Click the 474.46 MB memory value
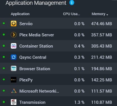Image resolution: width=117 pixels, height=106 pixels. pyautogui.click(x=101, y=24)
